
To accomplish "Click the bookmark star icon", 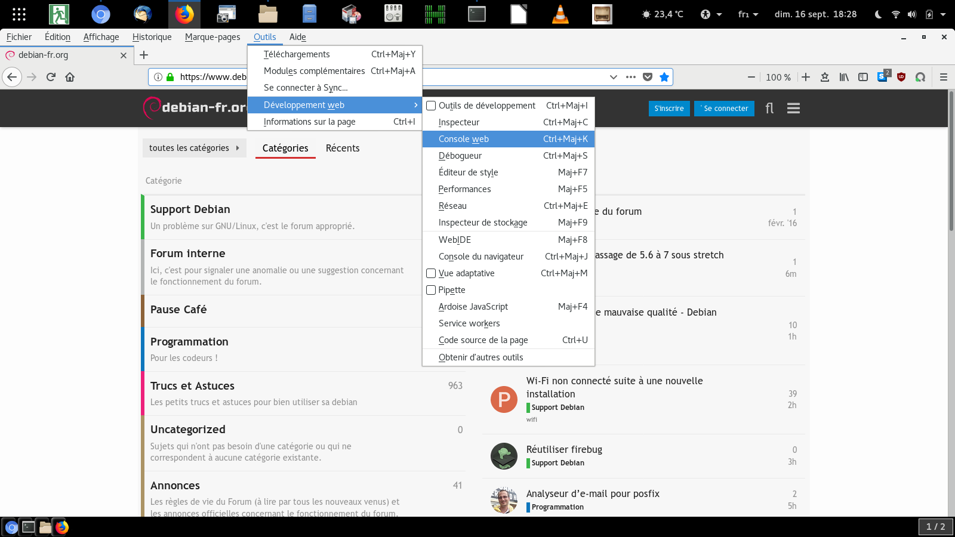I will pyautogui.click(x=664, y=77).
